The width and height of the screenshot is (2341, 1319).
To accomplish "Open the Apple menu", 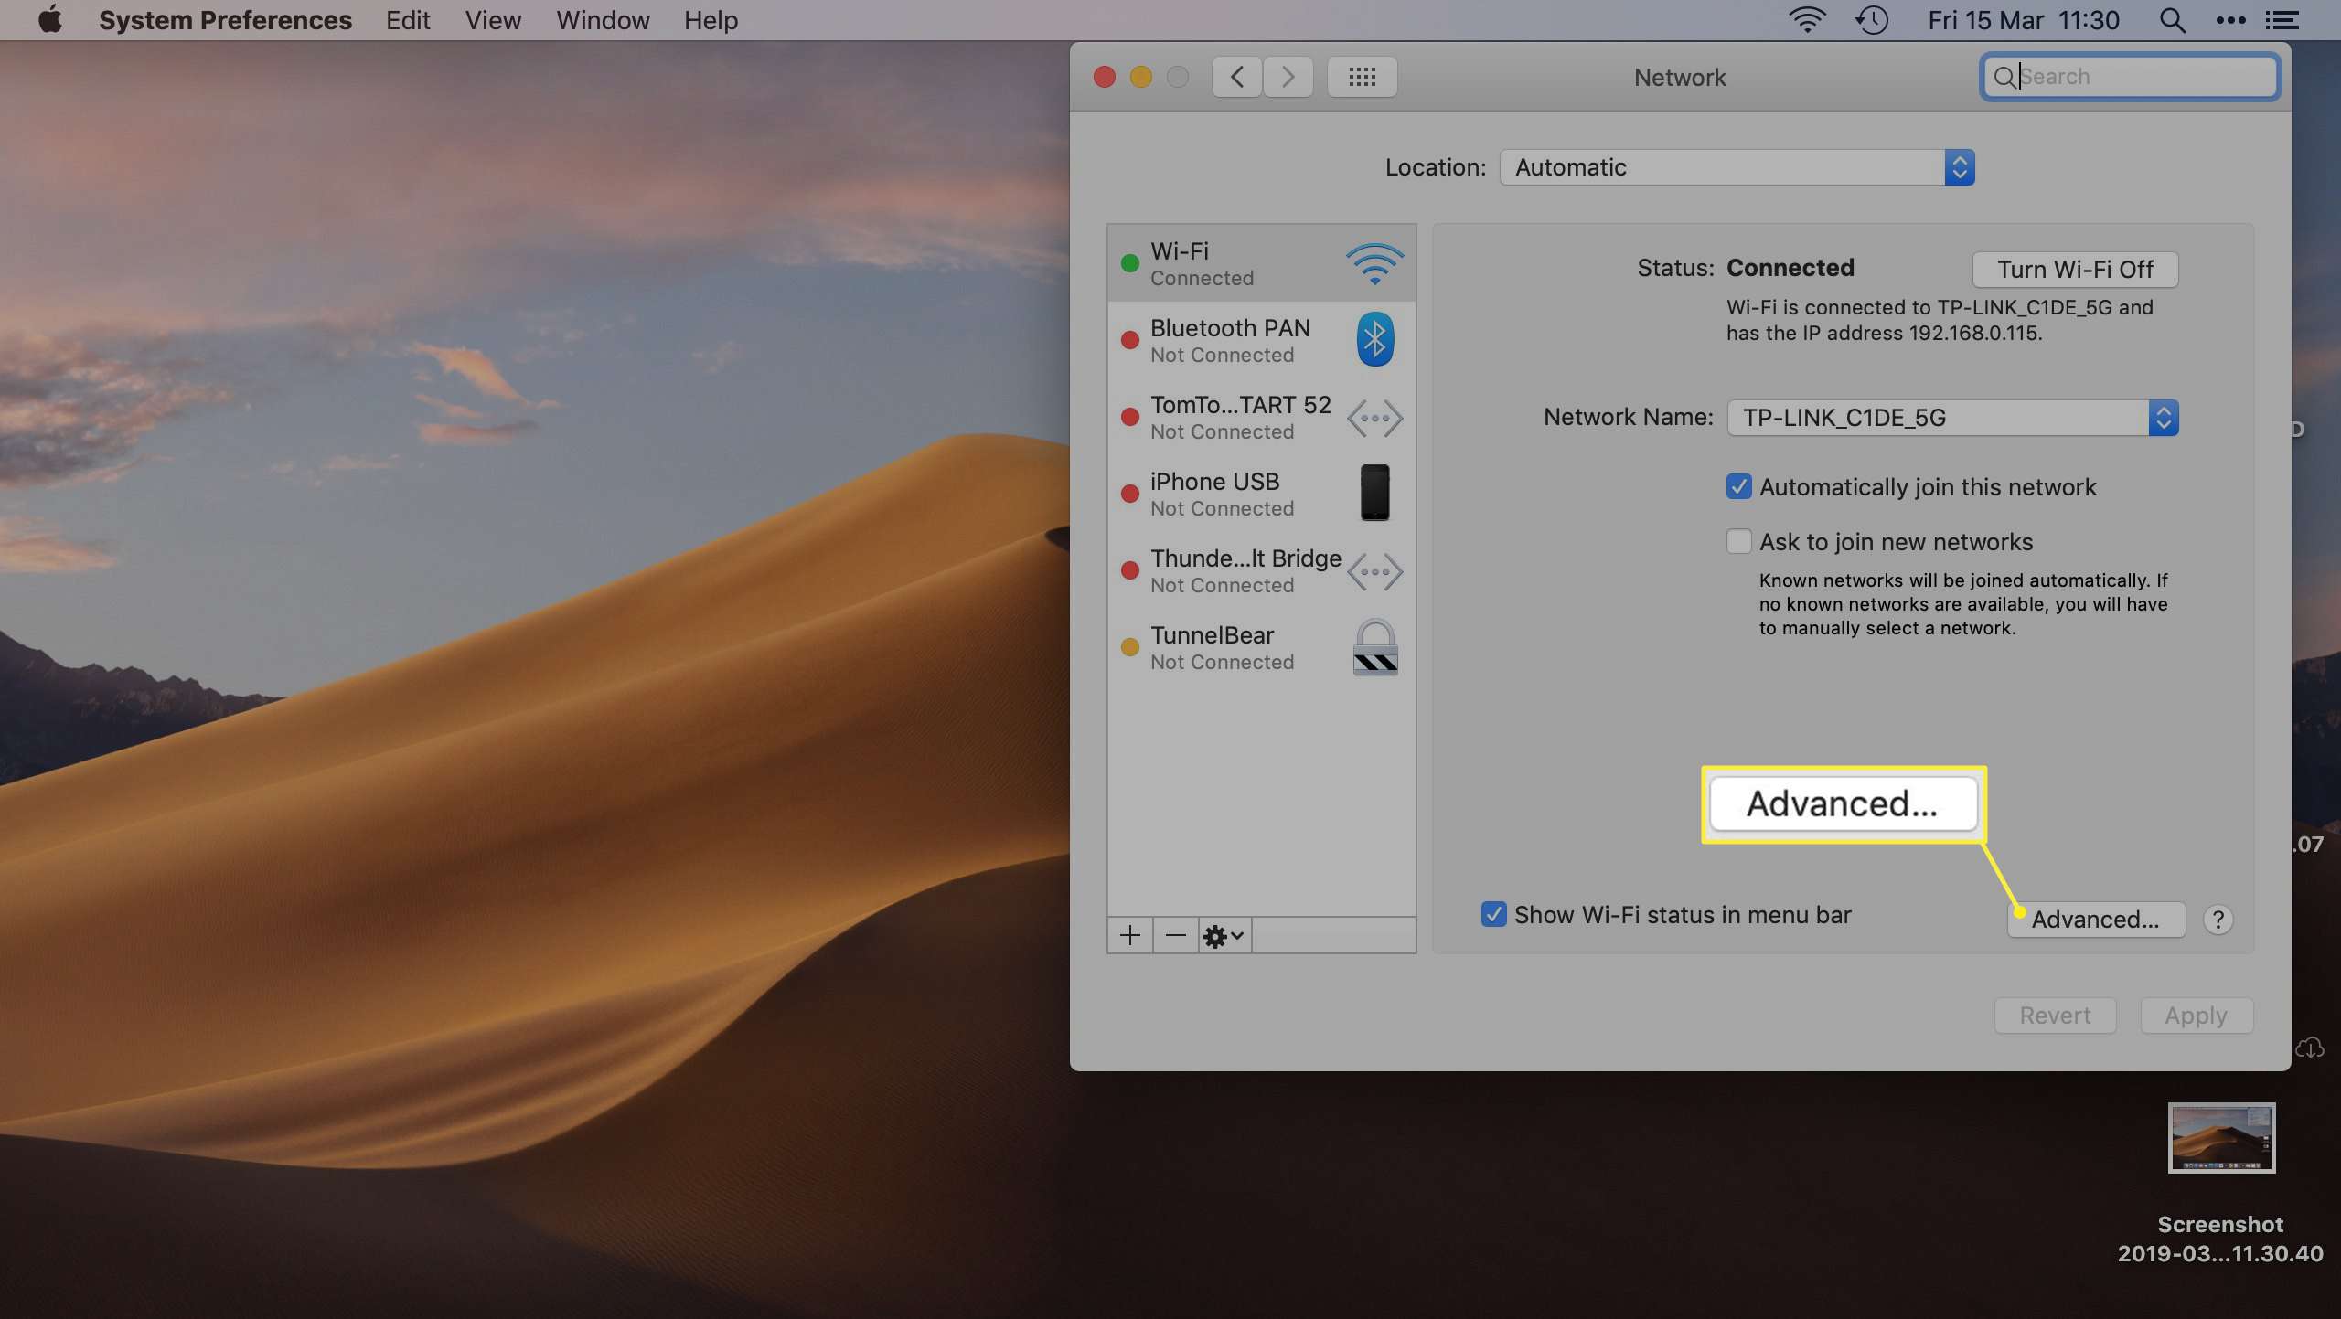I will [50, 19].
